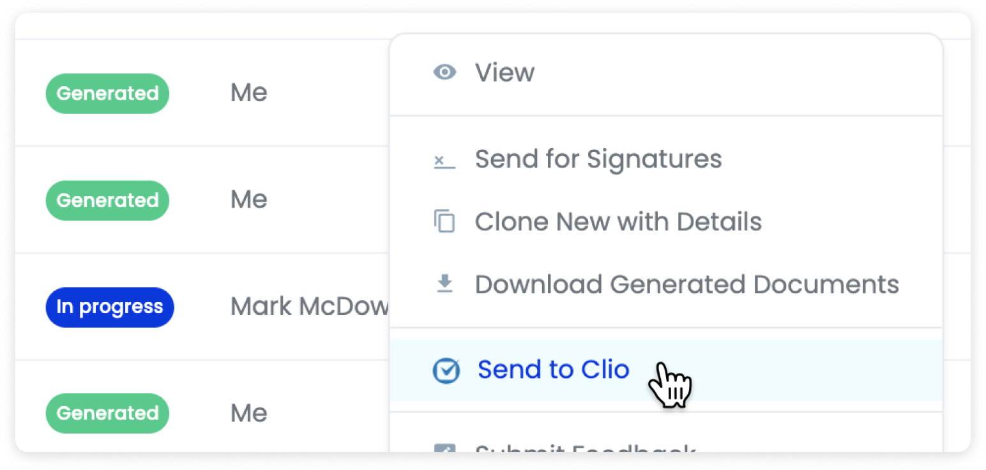Screen dimensions: 986x470
Task: Open the Mark McDow assignee name
Action: tap(310, 307)
